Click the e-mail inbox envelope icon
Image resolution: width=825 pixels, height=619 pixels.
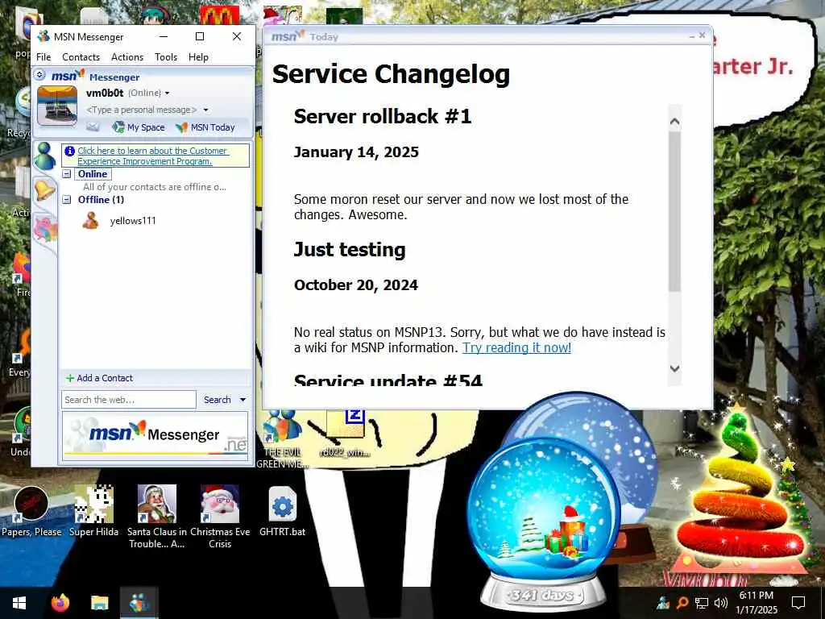coord(93,127)
